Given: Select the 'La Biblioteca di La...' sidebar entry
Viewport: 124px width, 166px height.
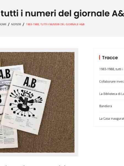Looking at the screenshot, I should [112, 94].
